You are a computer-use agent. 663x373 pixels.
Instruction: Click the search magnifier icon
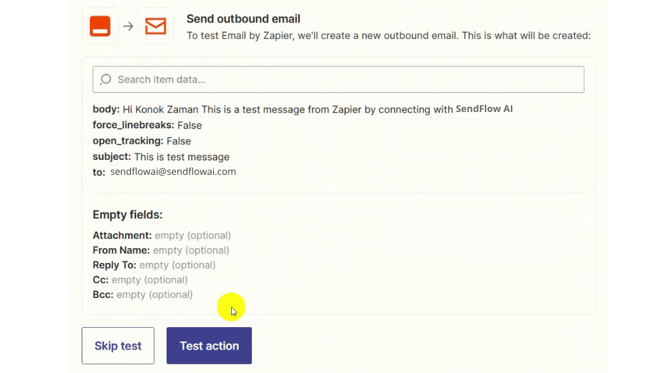pyautogui.click(x=106, y=80)
